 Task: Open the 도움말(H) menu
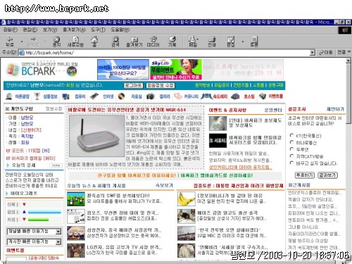coord(120,30)
